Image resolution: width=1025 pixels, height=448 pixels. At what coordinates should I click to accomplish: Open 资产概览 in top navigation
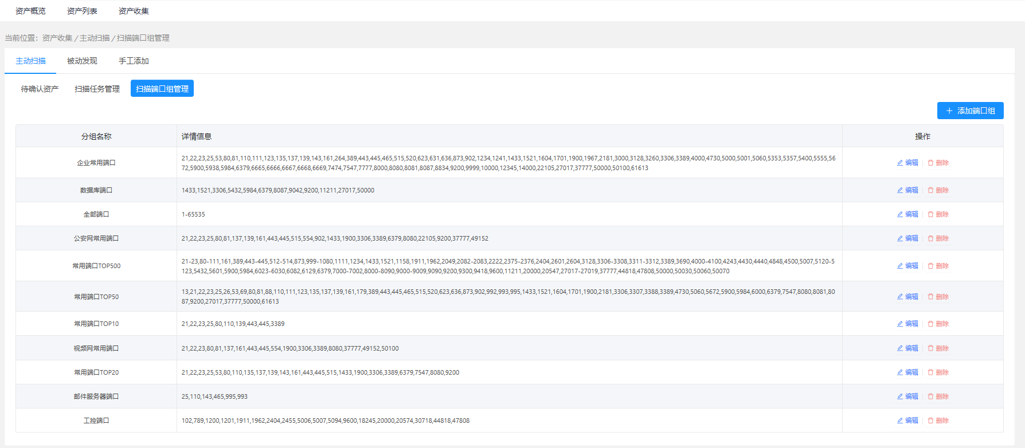coord(30,11)
